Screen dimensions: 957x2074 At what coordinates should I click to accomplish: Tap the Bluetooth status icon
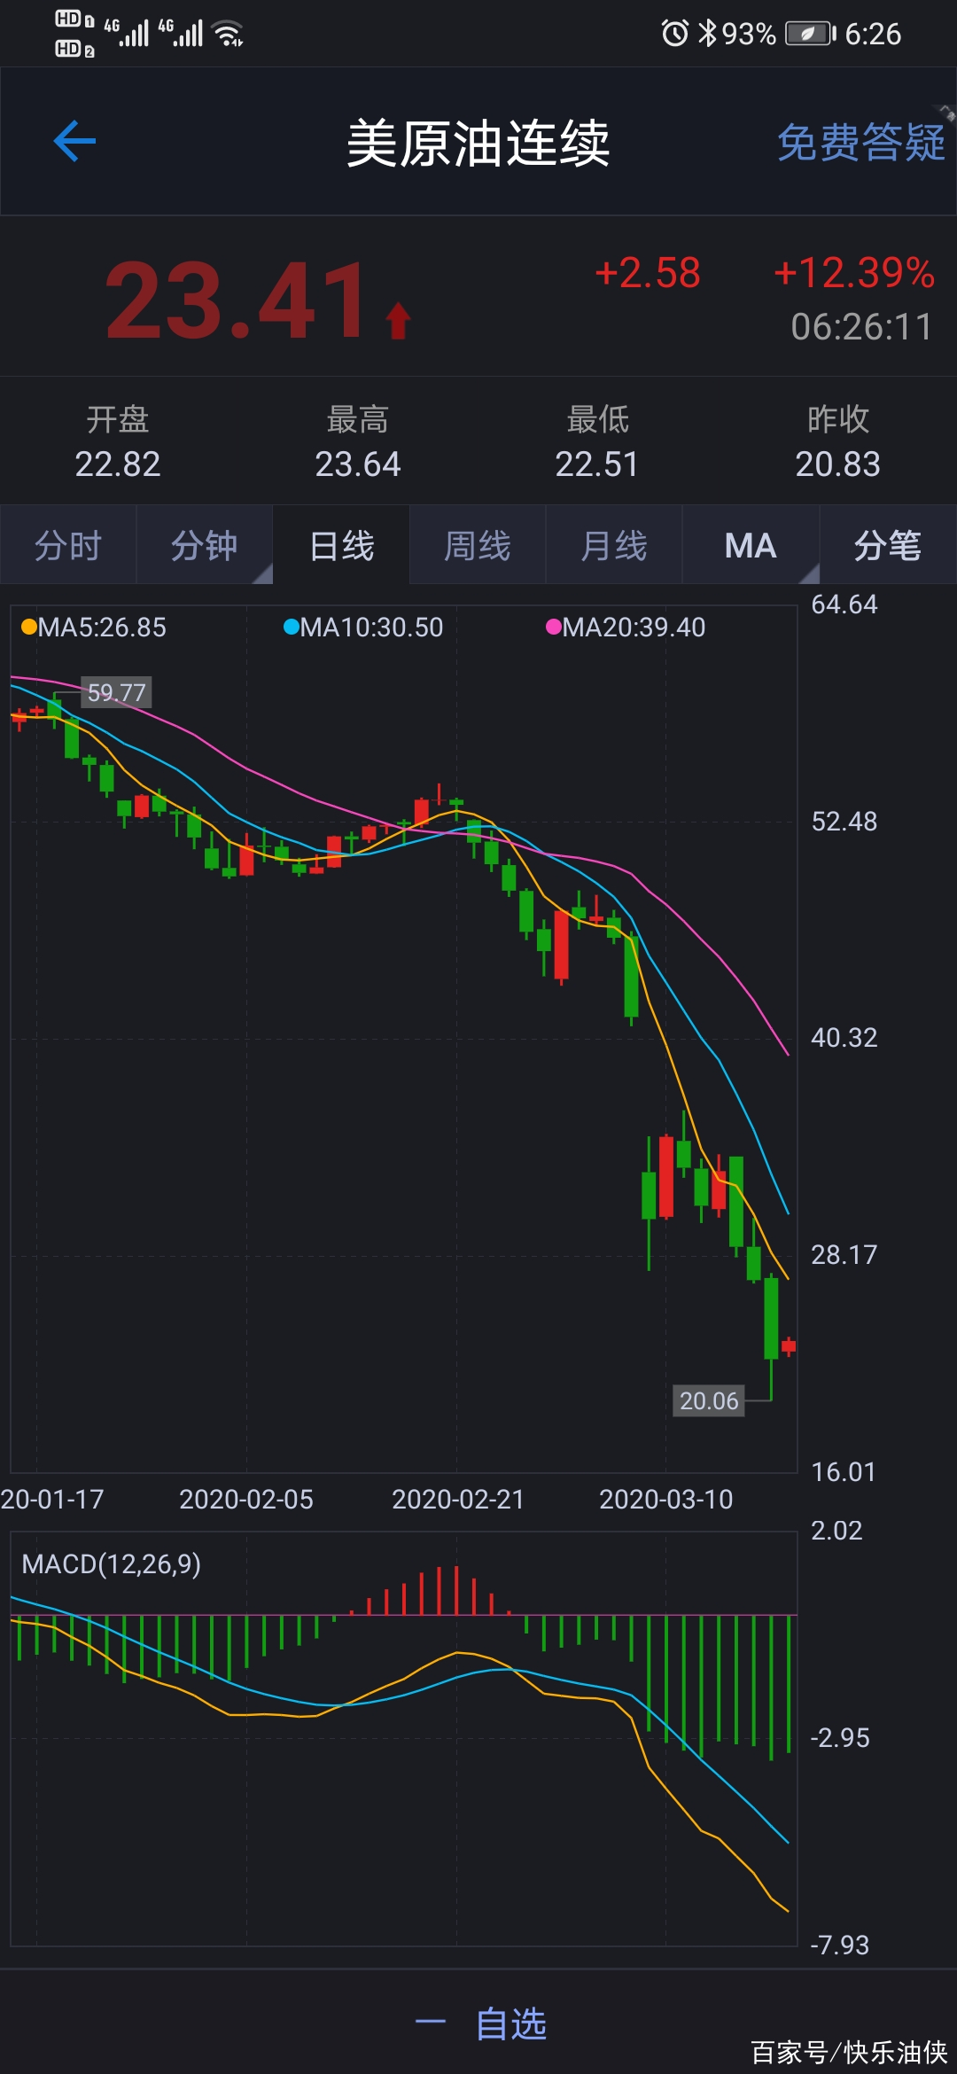click(x=707, y=34)
